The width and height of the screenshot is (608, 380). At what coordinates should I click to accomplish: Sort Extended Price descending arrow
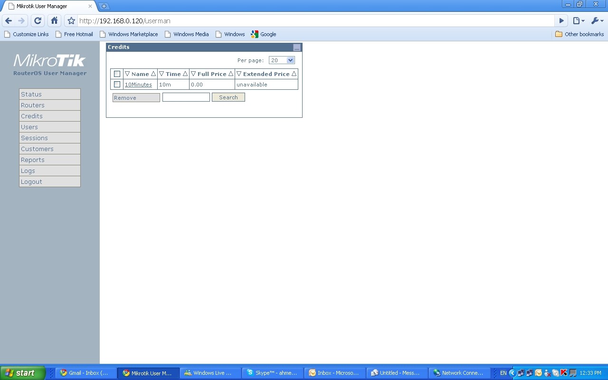pos(239,74)
